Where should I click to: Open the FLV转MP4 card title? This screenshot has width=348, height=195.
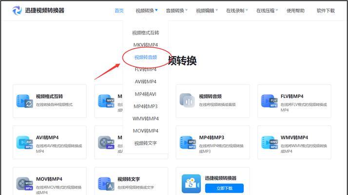(292, 97)
